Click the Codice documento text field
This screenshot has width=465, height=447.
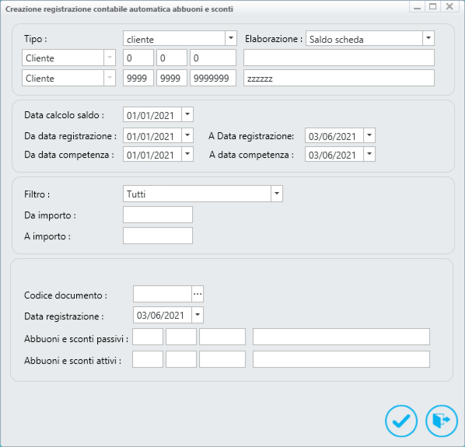(163, 294)
